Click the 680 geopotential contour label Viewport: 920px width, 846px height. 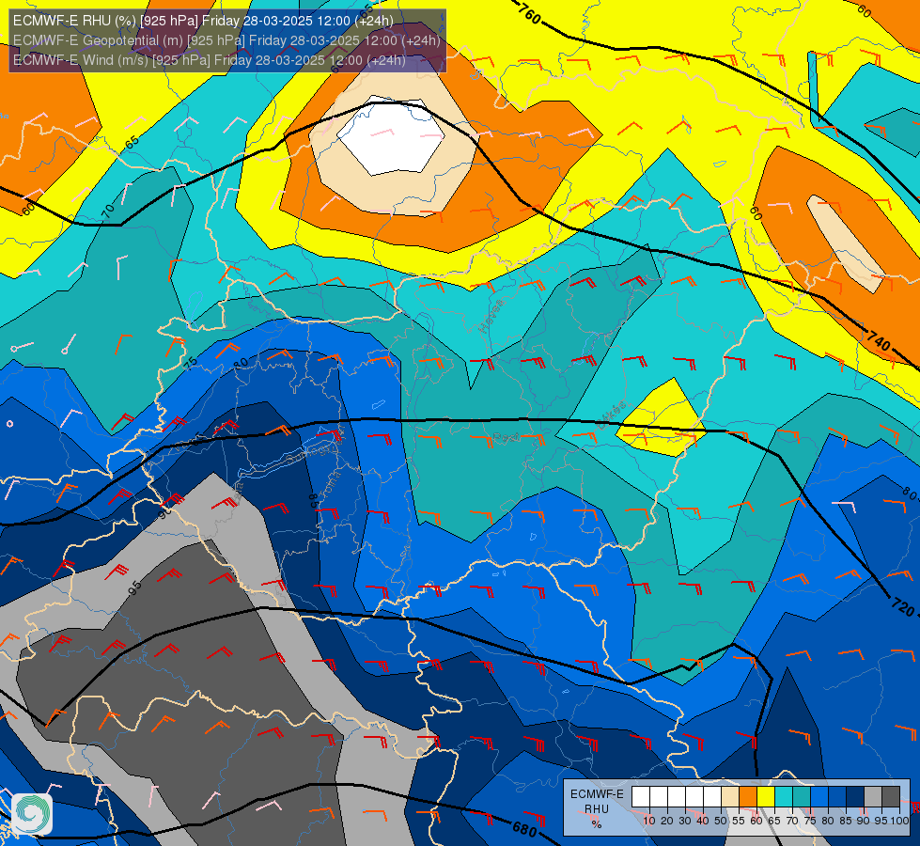[x=524, y=829]
